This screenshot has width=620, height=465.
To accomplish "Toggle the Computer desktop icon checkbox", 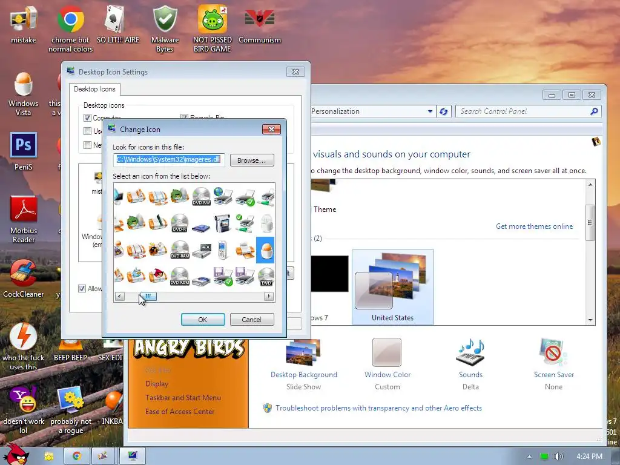I will click(x=87, y=117).
